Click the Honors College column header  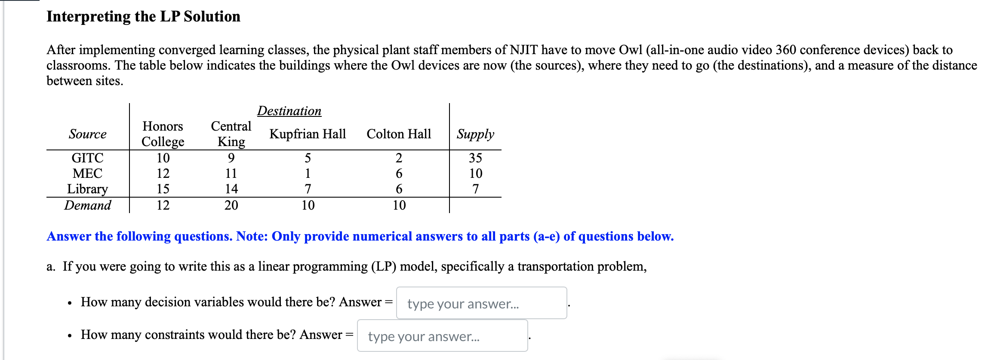(163, 134)
